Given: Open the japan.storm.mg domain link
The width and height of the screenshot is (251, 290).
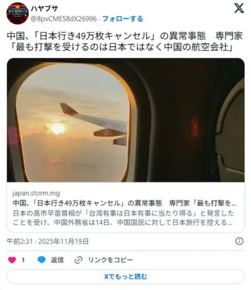Looking at the screenshot, I should pyautogui.click(x=36, y=193).
